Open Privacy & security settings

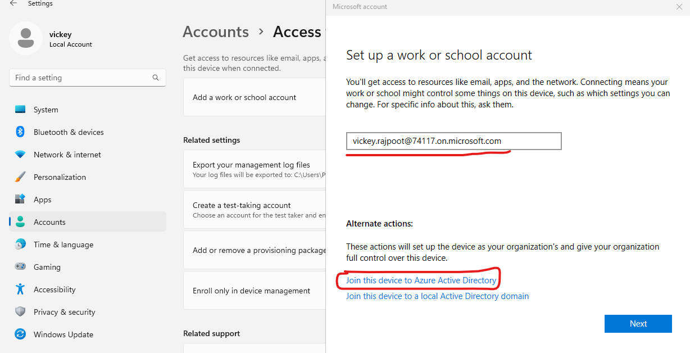pos(88,312)
